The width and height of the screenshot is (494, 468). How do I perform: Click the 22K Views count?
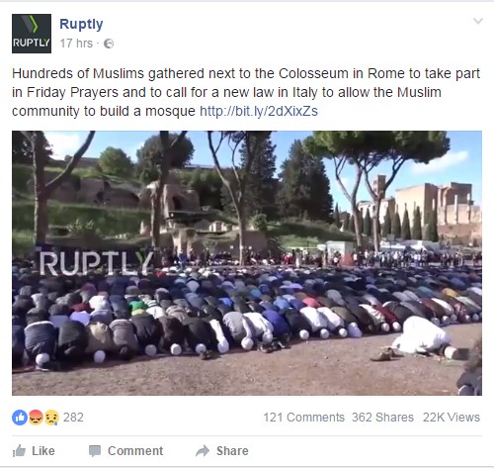(452, 418)
